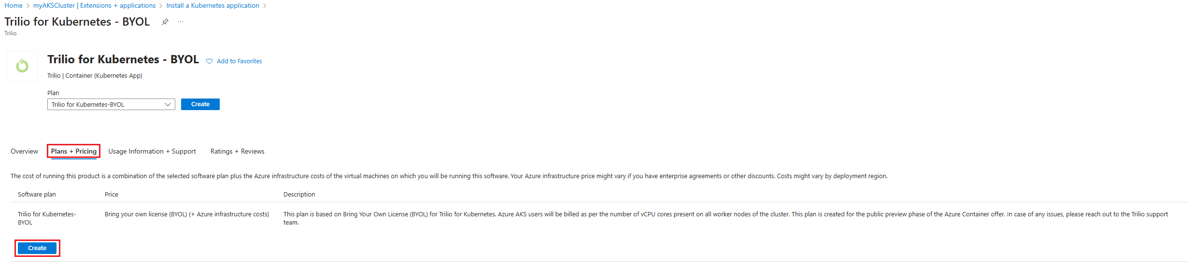
Task: Go to Home breadcrumb link
Action: [14, 5]
